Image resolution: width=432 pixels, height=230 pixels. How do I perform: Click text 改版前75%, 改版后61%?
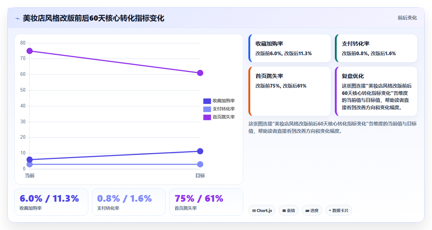point(281,86)
